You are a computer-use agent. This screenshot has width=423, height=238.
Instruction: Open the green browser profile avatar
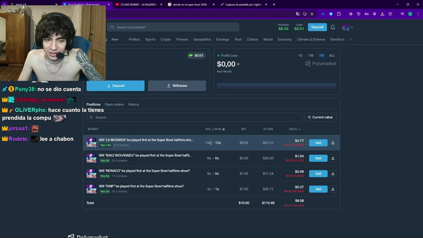[410, 14]
